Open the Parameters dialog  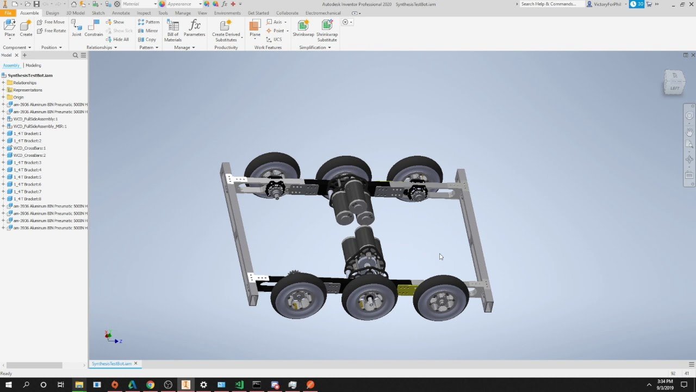[x=194, y=28]
